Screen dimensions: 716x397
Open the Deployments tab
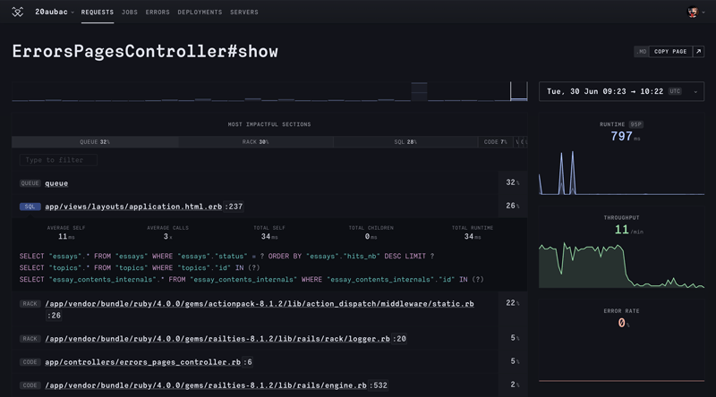pos(200,13)
